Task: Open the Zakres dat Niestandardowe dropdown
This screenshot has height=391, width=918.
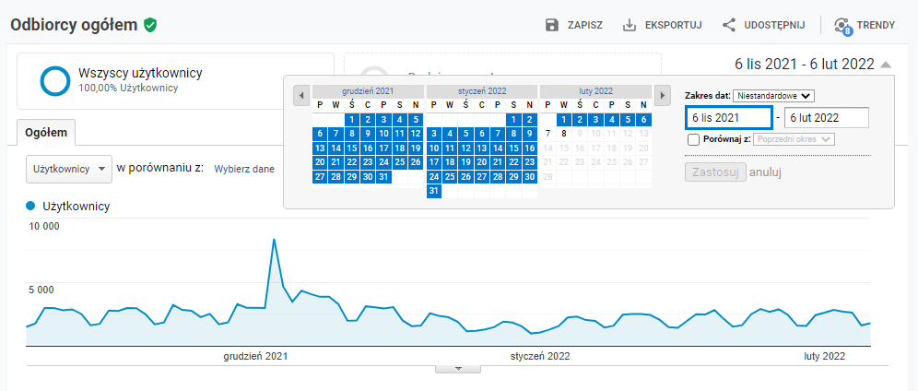Action: (x=773, y=95)
